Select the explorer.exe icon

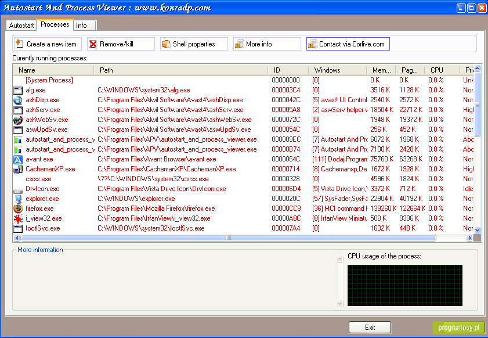tap(18, 199)
